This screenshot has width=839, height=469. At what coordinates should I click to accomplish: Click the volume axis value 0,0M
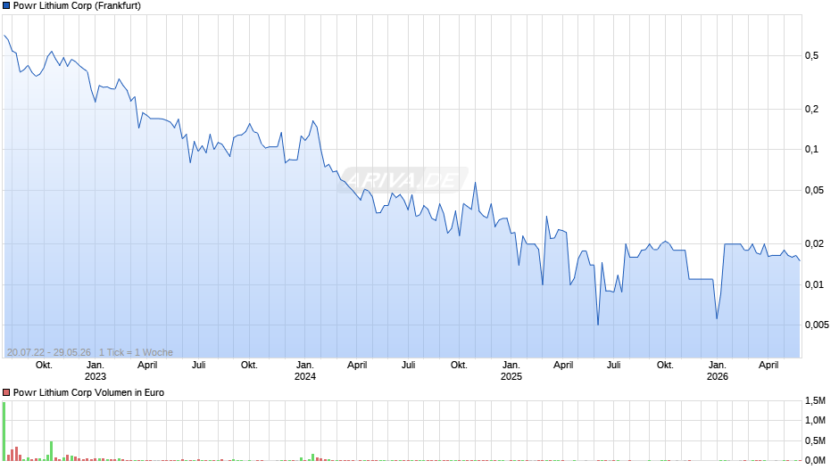point(815,460)
